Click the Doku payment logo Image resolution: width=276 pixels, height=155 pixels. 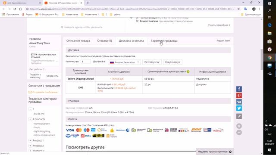(86, 136)
